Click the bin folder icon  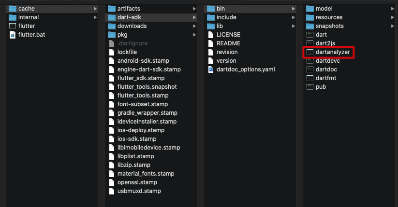point(211,9)
